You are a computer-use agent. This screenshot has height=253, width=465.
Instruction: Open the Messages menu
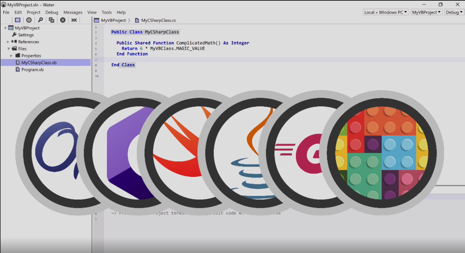point(73,12)
